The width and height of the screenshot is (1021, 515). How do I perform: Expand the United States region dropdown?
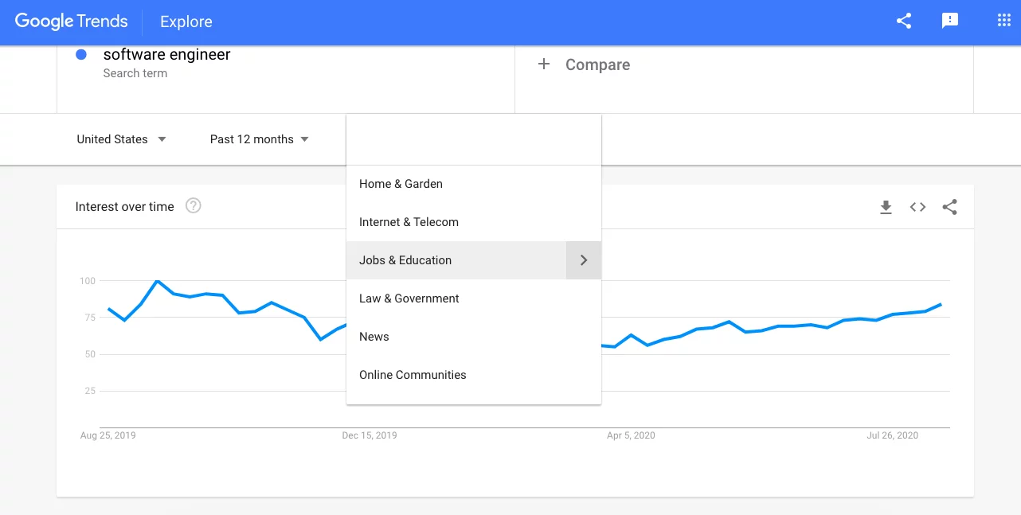pyautogui.click(x=122, y=139)
